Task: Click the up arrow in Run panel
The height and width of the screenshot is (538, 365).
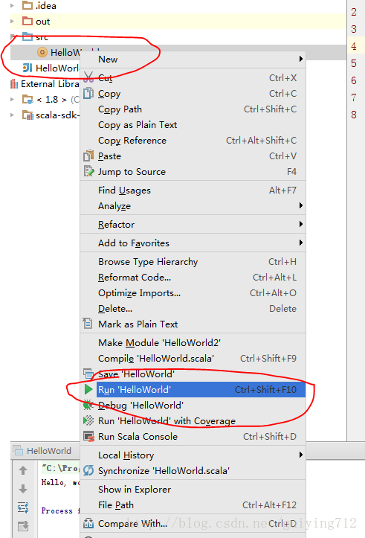Action: (23, 470)
